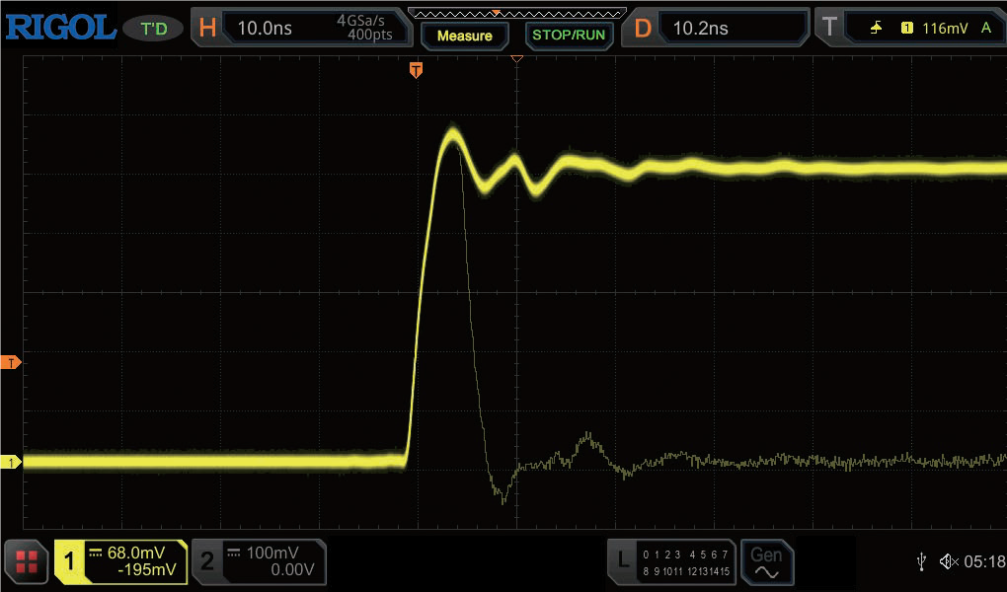Select the channel 1 tab showing 68.0mV
Image resolution: width=1007 pixels, height=592 pixels.
click(120, 562)
